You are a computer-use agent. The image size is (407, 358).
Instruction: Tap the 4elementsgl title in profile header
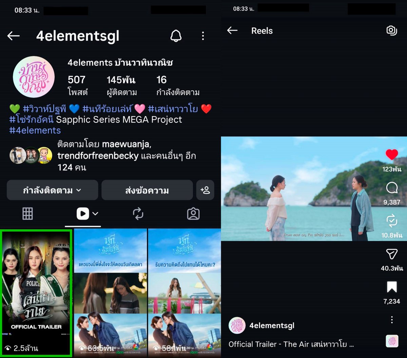pyautogui.click(x=78, y=36)
